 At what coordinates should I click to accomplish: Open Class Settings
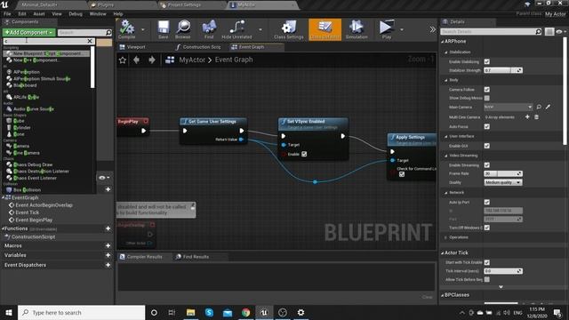tap(288, 29)
